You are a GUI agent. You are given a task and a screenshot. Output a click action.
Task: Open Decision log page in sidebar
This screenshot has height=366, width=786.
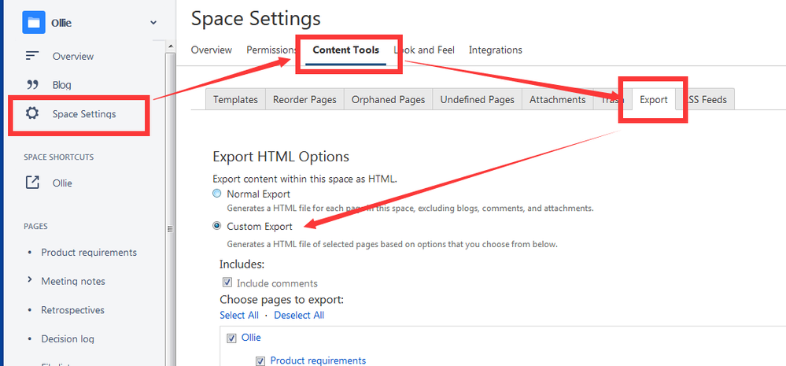(x=68, y=339)
